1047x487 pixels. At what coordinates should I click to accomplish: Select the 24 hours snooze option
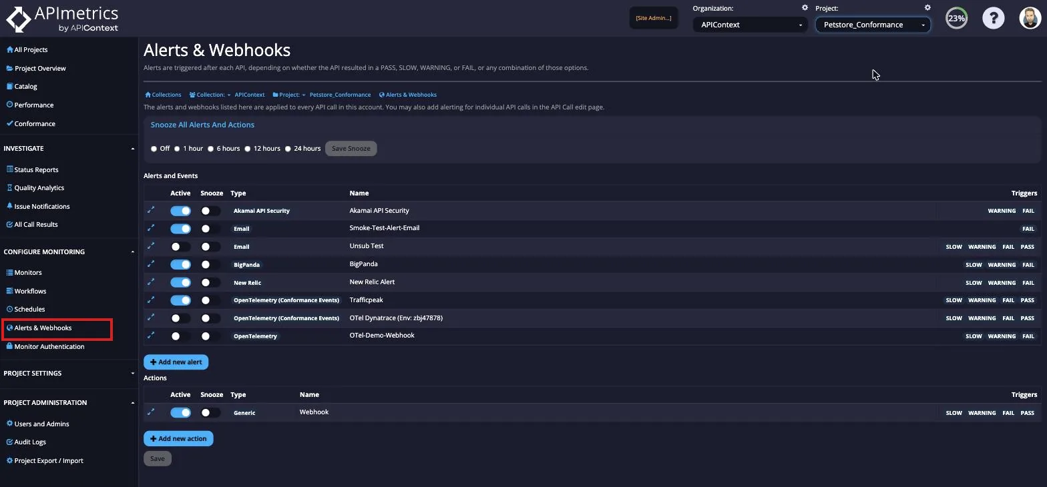288,149
